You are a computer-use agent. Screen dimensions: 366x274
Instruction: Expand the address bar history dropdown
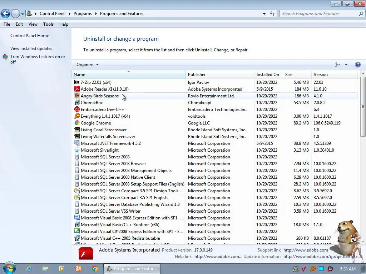click(264, 14)
